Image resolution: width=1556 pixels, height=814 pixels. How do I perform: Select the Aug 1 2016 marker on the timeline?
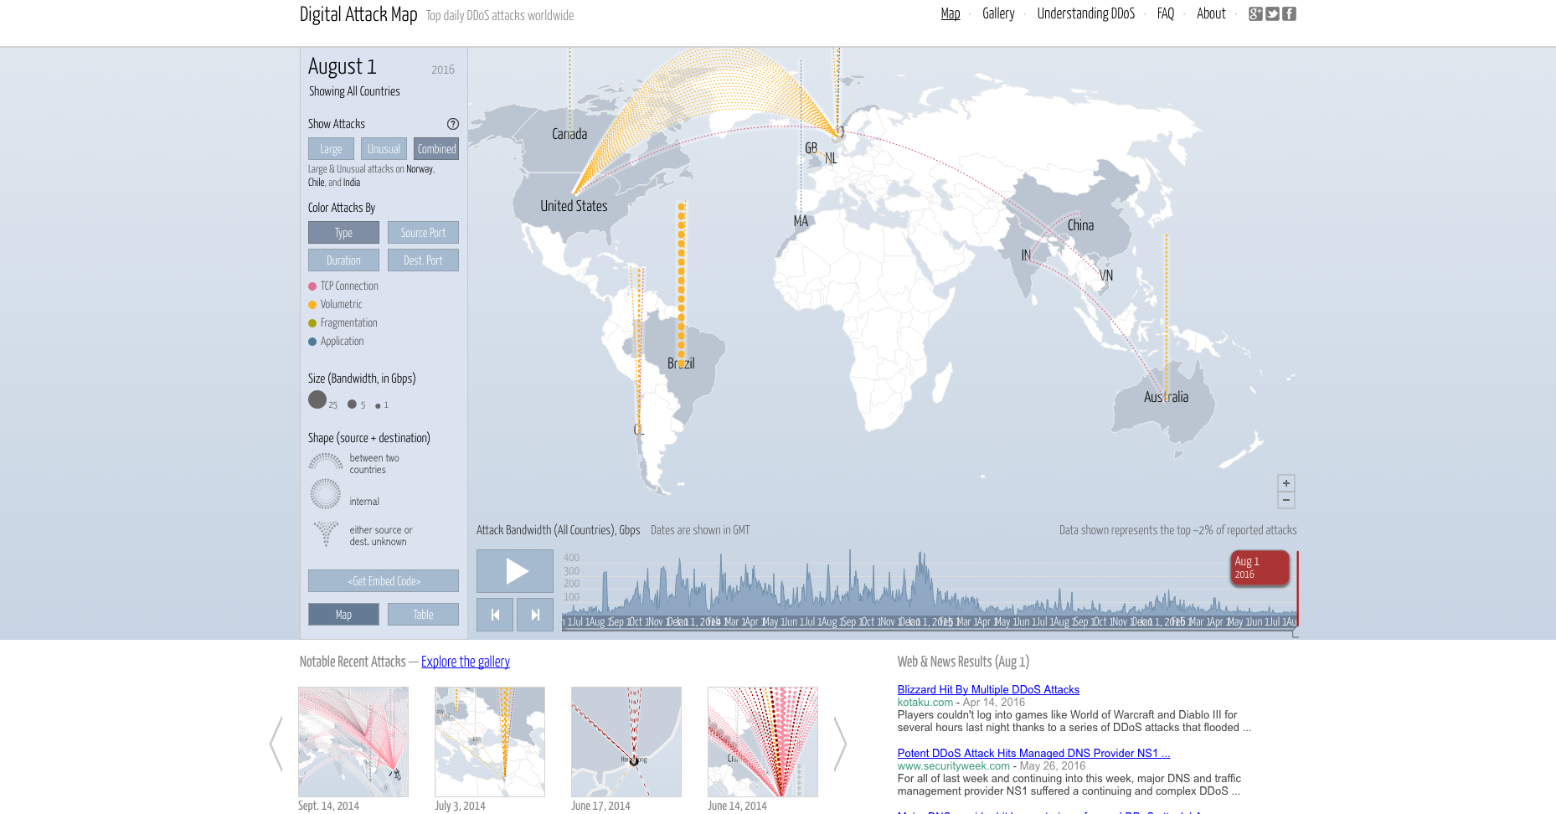click(1260, 568)
